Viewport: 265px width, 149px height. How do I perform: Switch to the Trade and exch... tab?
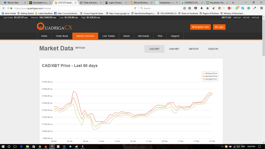pyautogui.click(x=91, y=3)
